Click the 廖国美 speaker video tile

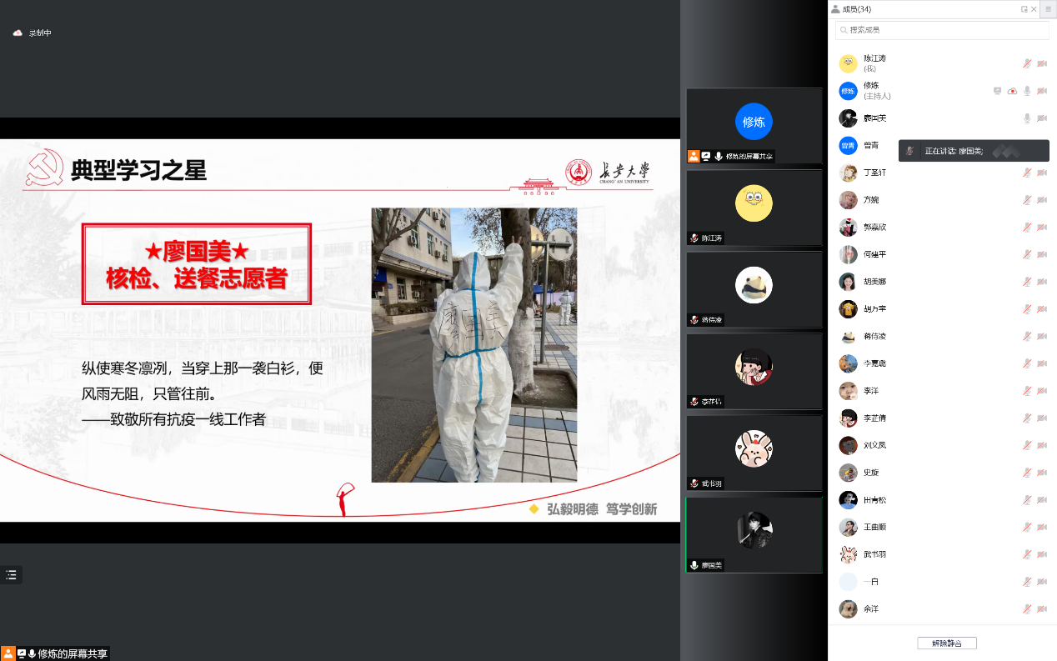coord(754,531)
